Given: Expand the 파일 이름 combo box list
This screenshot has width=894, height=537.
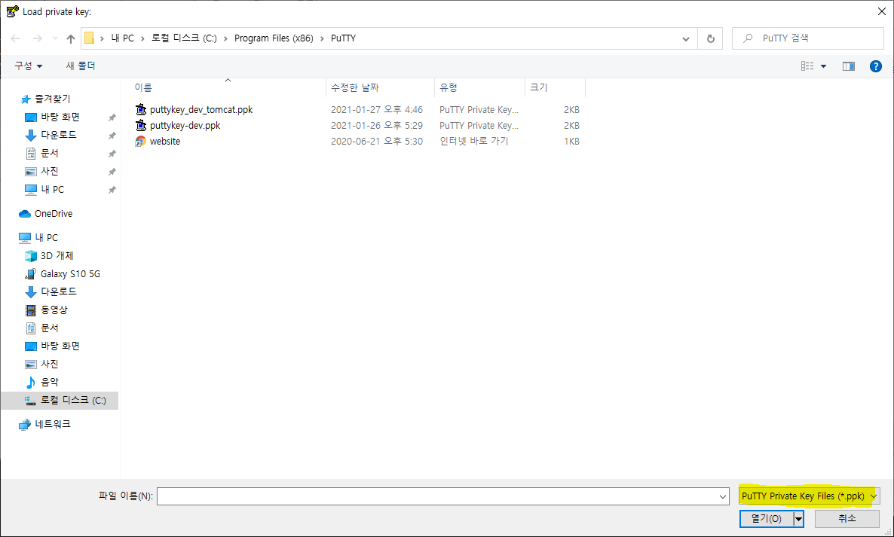Looking at the screenshot, I should [x=722, y=496].
